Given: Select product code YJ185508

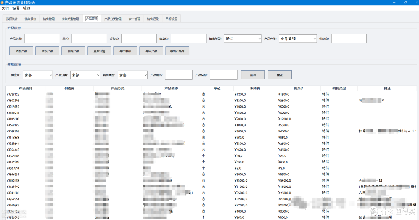Looking at the screenshot, I should (13, 119).
